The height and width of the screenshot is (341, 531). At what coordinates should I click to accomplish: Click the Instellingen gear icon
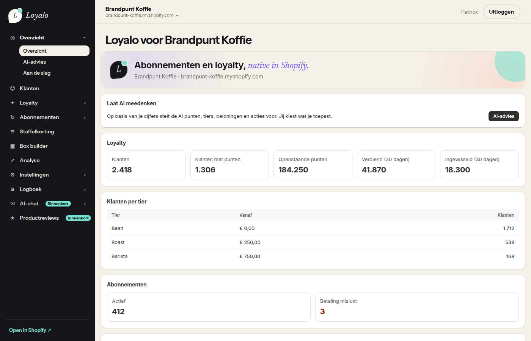click(13, 175)
